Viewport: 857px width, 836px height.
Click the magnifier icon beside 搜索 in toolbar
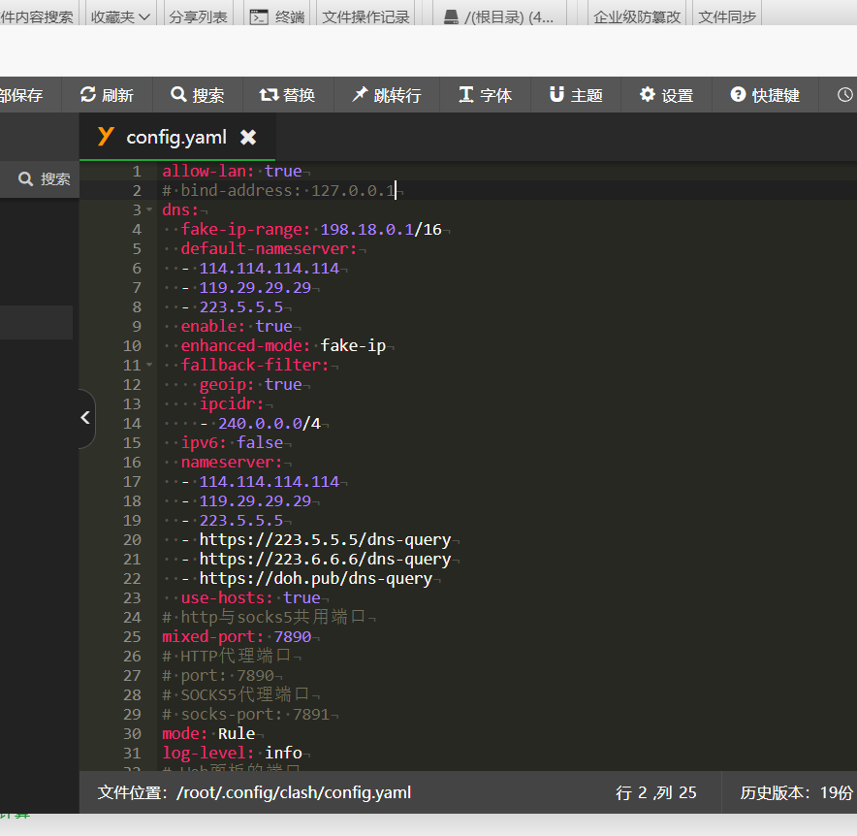pyautogui.click(x=178, y=95)
